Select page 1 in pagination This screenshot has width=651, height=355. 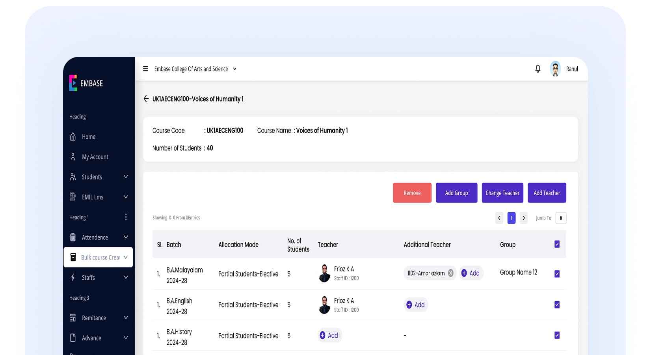(511, 218)
